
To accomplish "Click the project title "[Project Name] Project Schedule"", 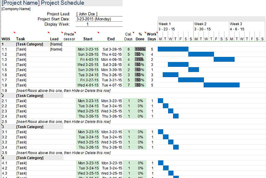I will (x=43, y=3).
